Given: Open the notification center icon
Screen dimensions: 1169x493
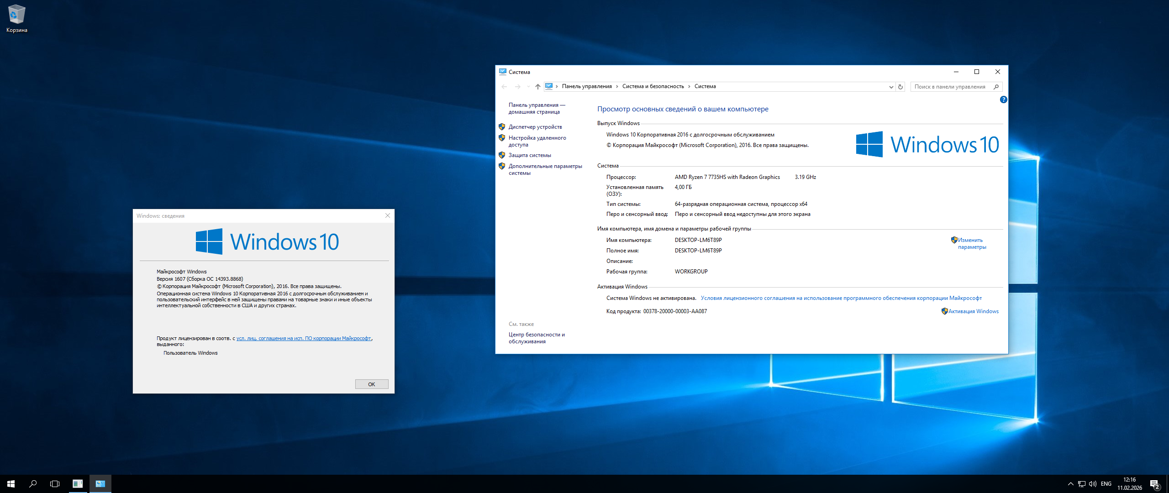Looking at the screenshot, I should click(1155, 484).
